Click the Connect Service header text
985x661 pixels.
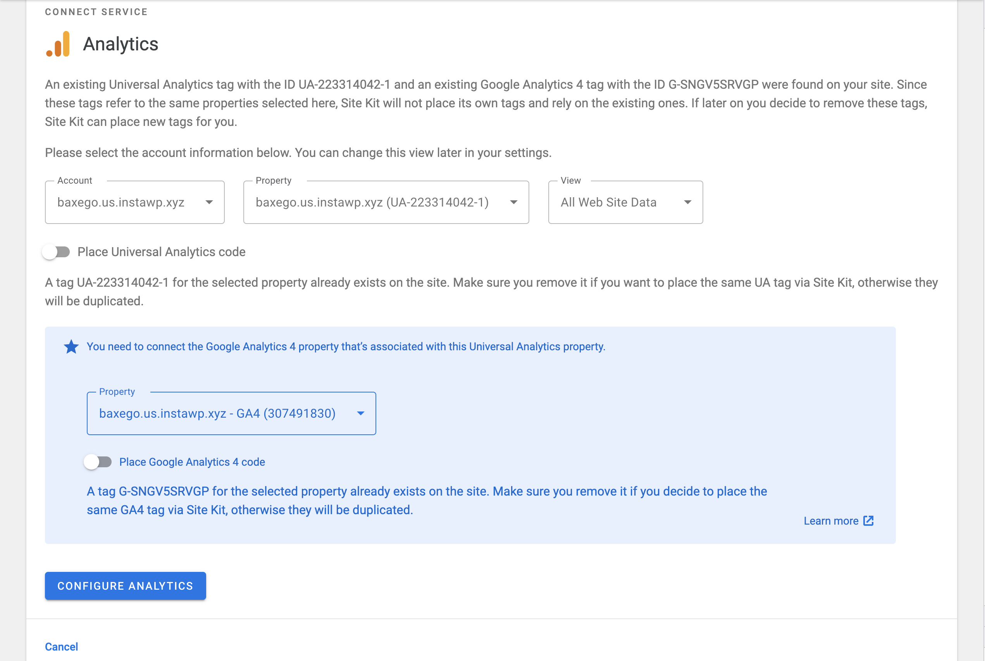tap(96, 12)
